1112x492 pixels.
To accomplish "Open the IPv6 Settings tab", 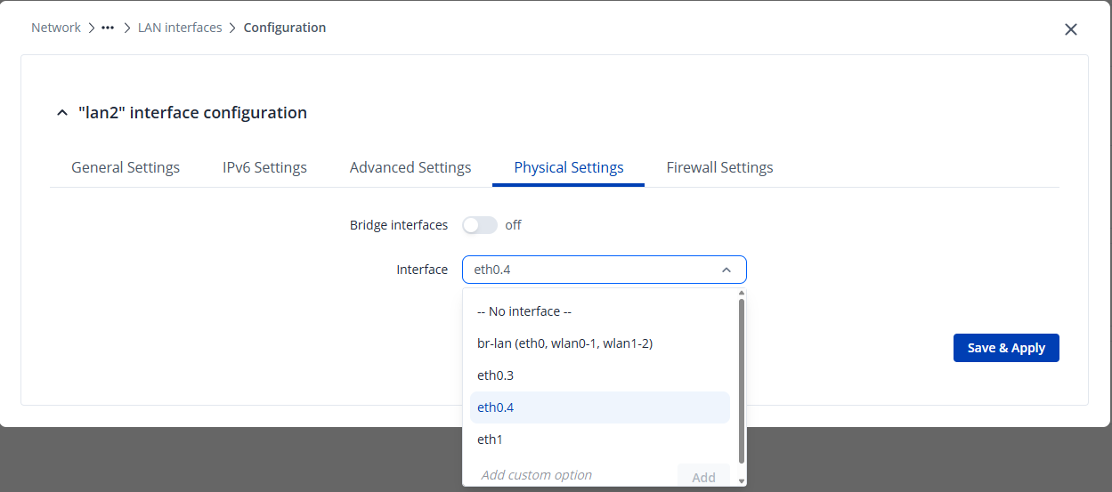I will tap(264, 167).
